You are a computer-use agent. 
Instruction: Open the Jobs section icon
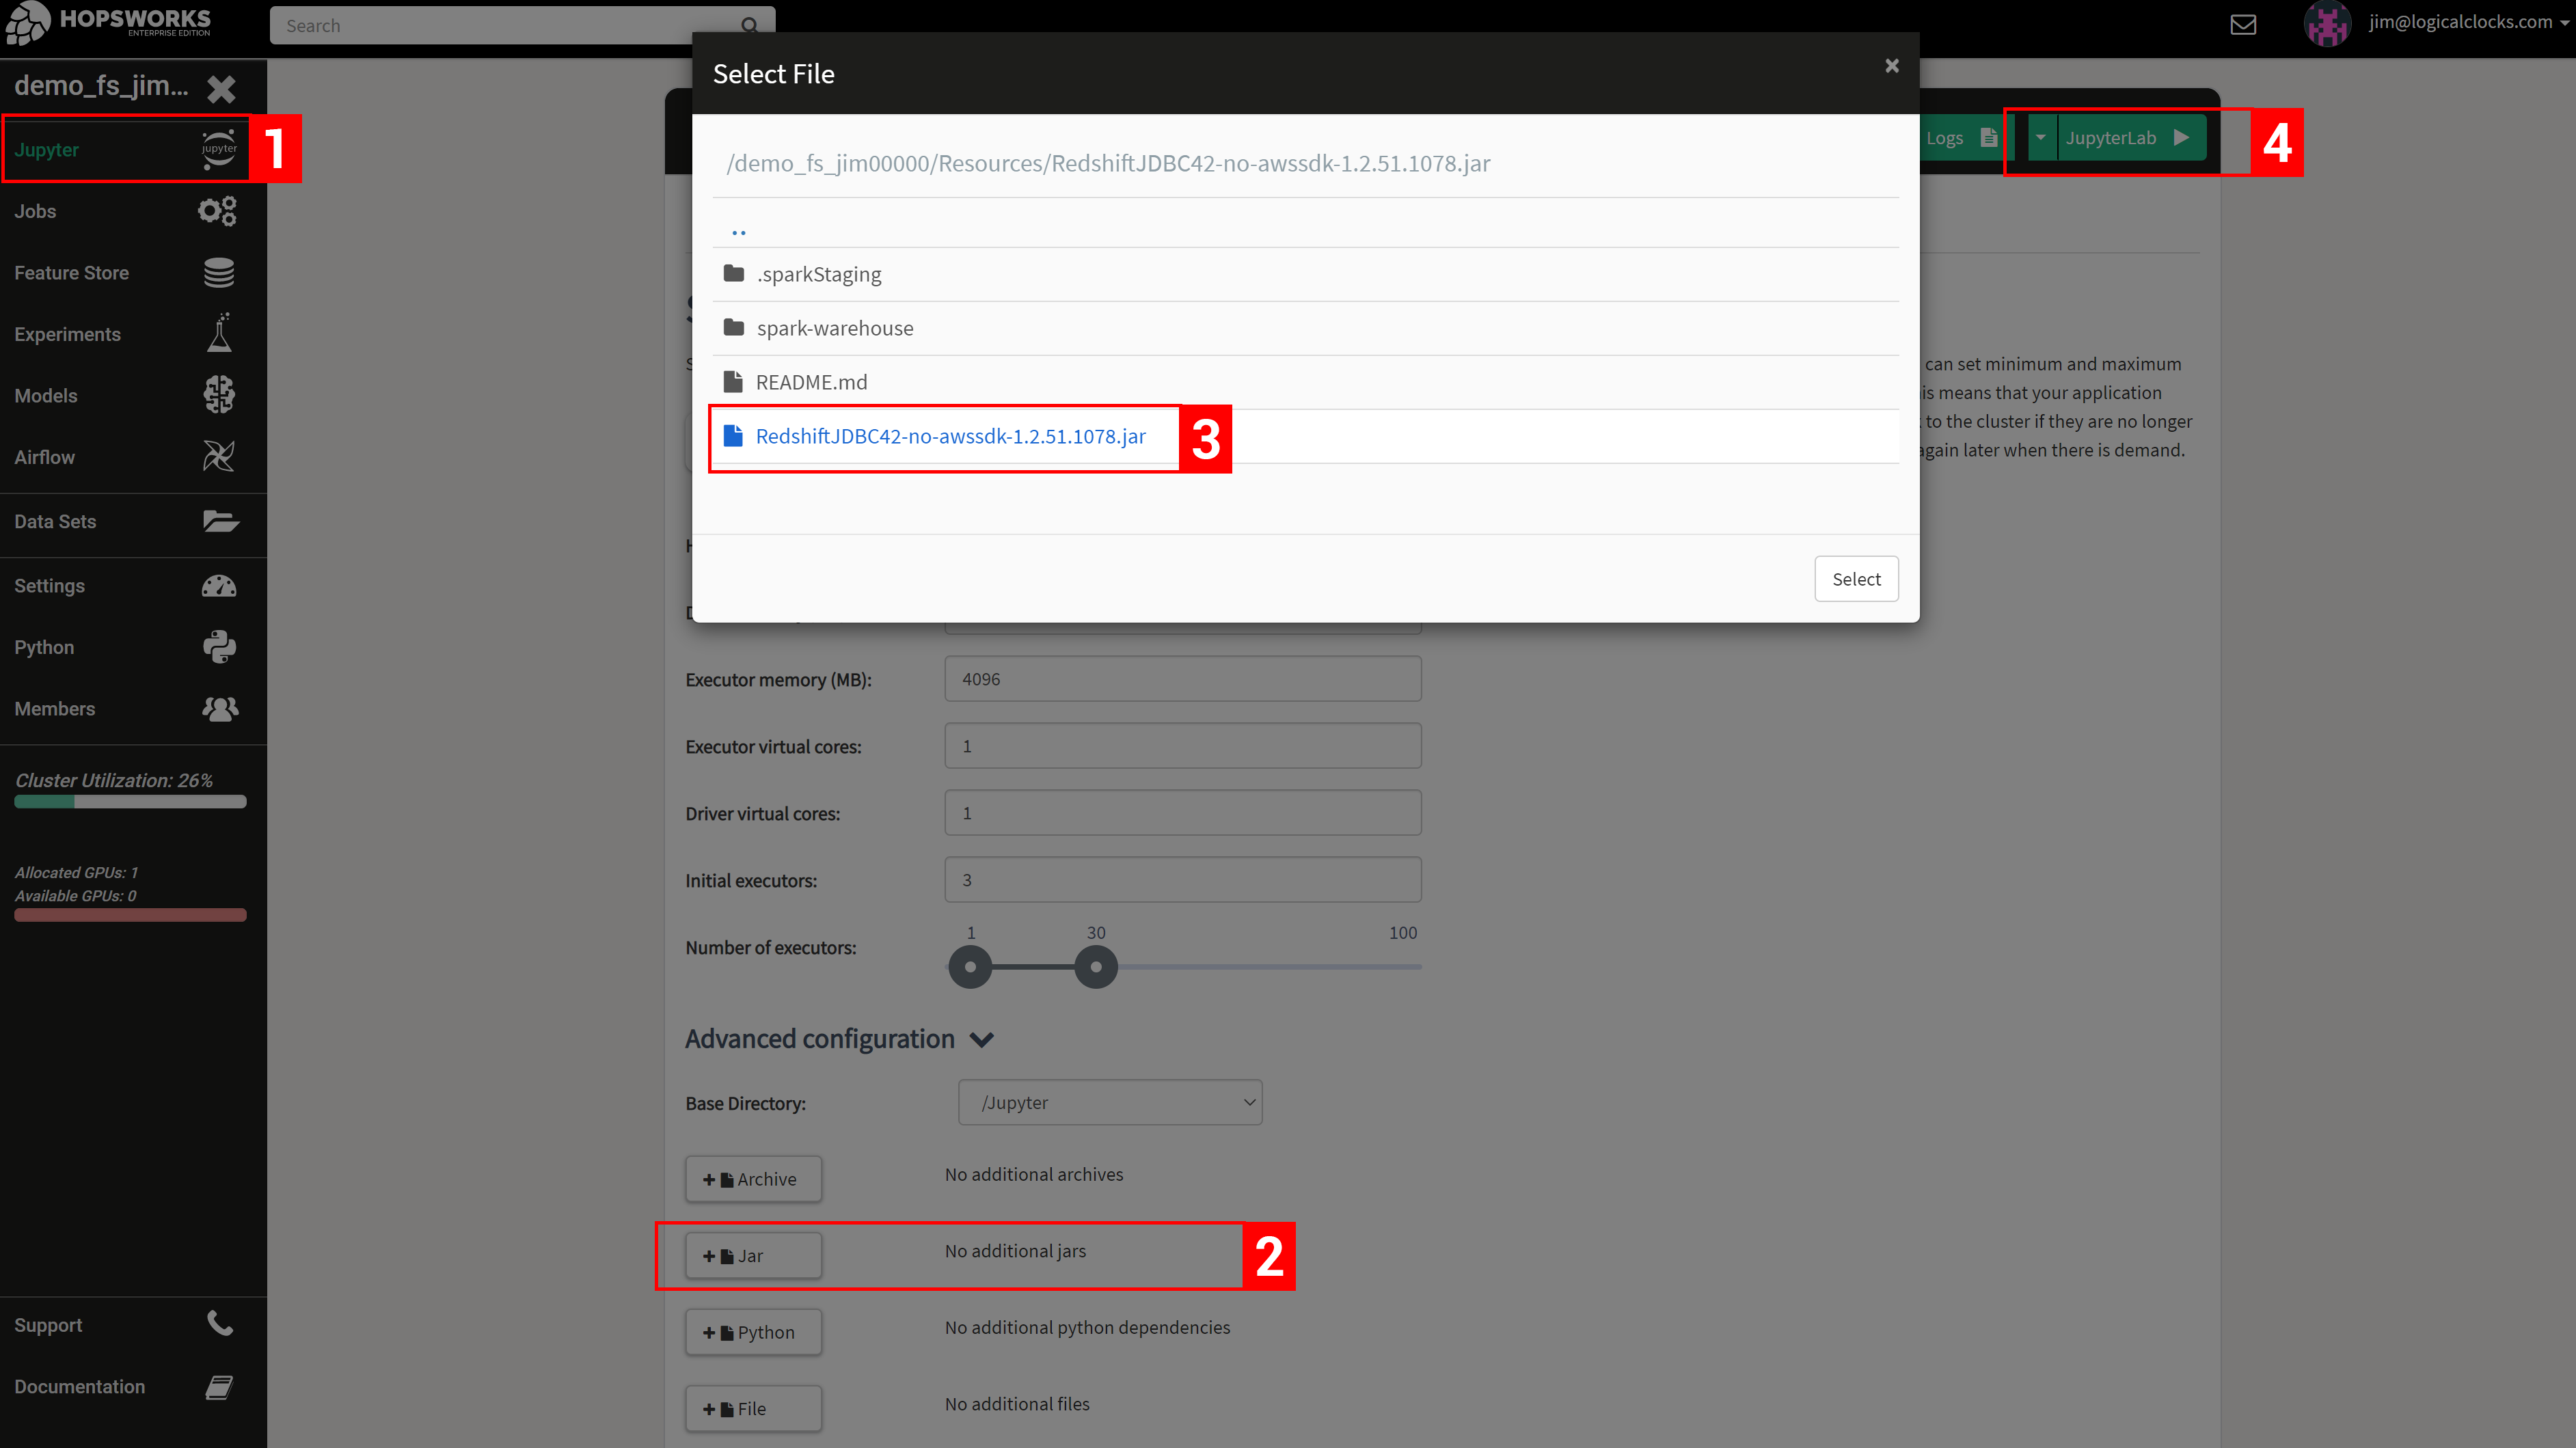[216, 210]
